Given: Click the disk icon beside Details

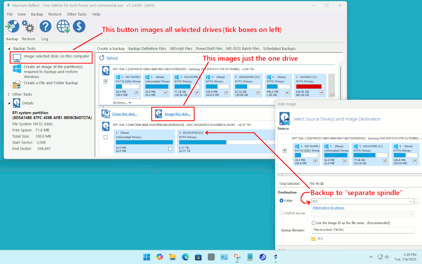Looking at the screenshot, I should click(16, 103).
